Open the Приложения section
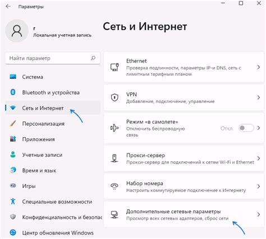This screenshot has height=239, width=266. point(53,139)
